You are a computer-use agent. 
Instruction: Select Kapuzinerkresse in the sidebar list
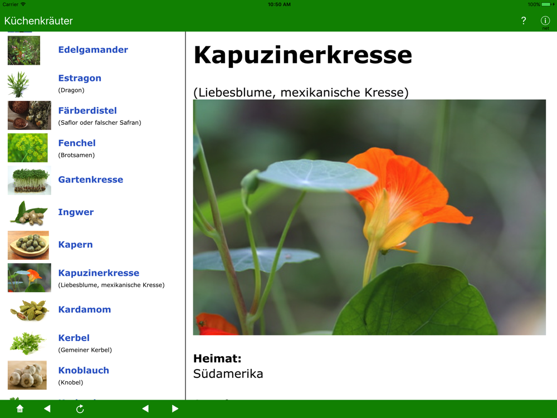(x=99, y=273)
